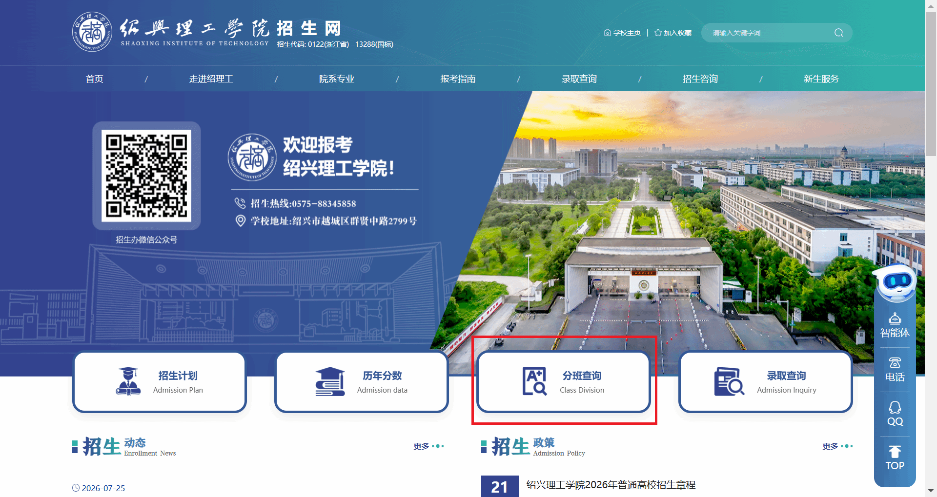This screenshot has width=937, height=497.
Task: Click the clock icon beside 2026-07-25
Action: tap(76, 488)
